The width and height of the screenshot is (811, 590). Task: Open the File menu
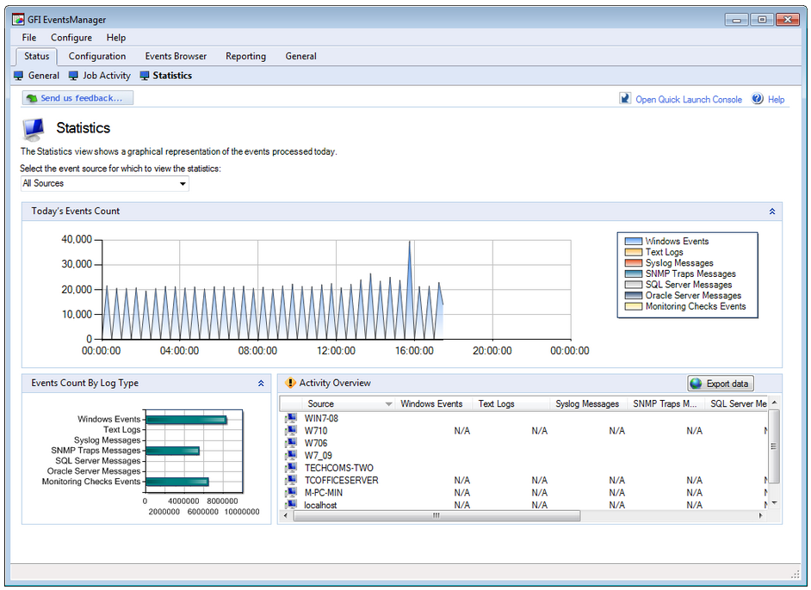coord(29,38)
